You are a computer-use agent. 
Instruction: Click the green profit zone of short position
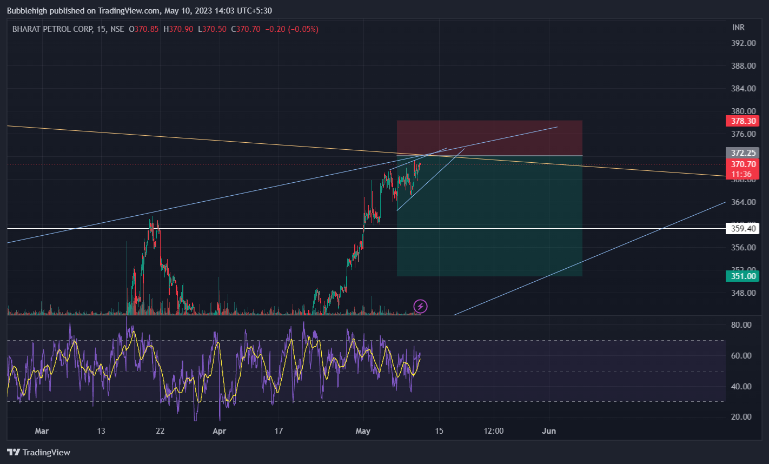pos(489,216)
